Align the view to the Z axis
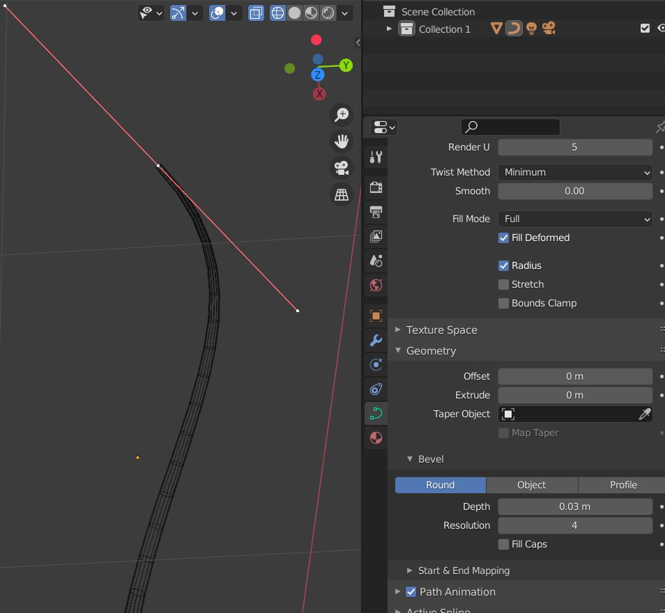 pos(318,75)
